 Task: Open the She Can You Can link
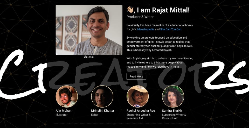(x=171, y=29)
